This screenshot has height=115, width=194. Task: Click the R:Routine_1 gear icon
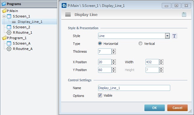(9, 33)
